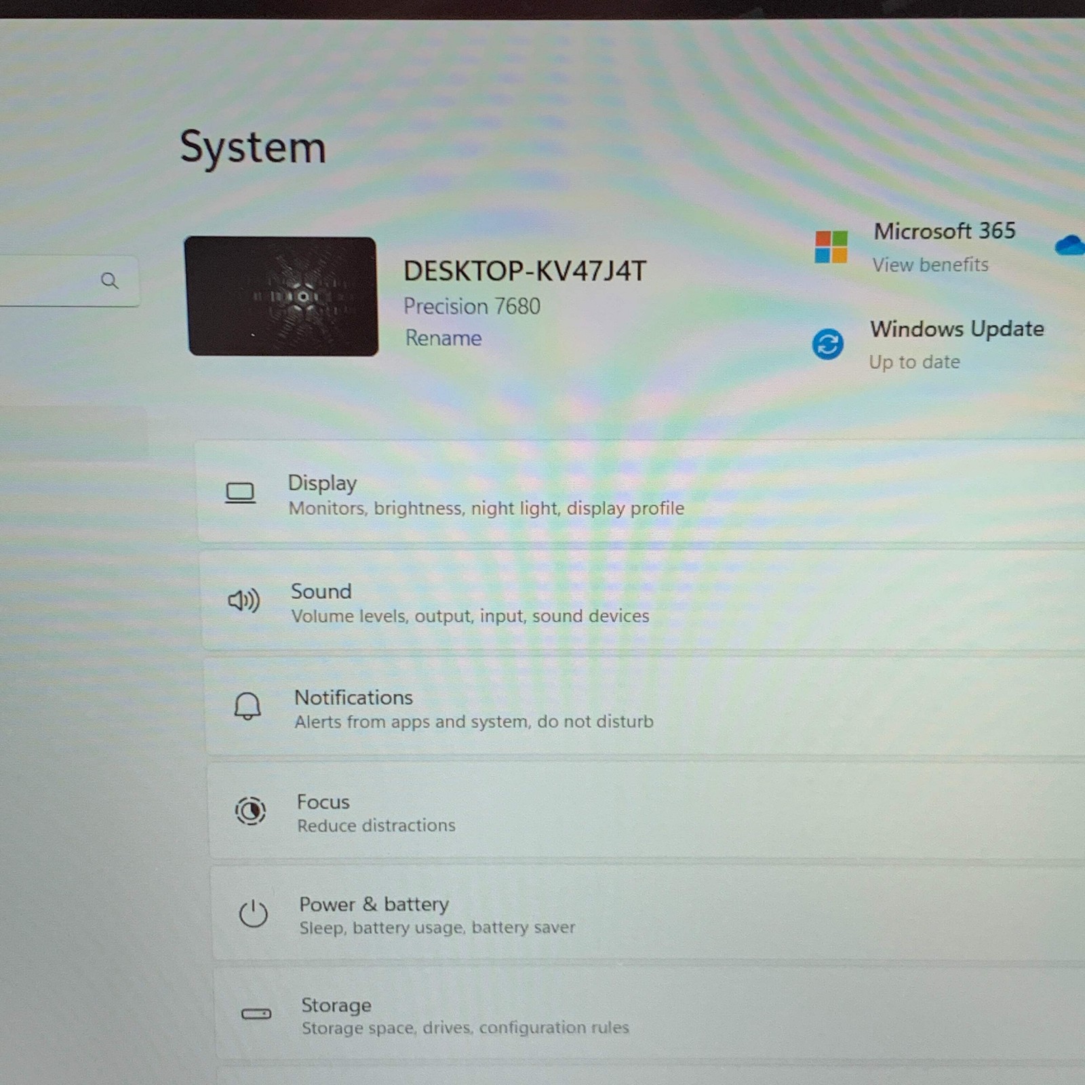The width and height of the screenshot is (1085, 1085).
Task: Click 'Storage space, drives, configuration rules' text
Action: pyautogui.click(x=465, y=1027)
